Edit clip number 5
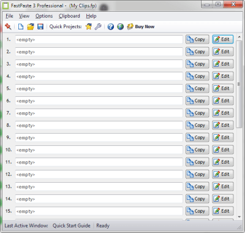The image size is (245, 233). (223, 88)
